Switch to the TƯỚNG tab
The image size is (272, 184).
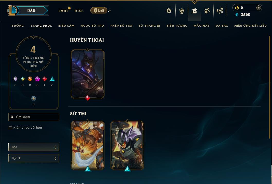coord(18,26)
